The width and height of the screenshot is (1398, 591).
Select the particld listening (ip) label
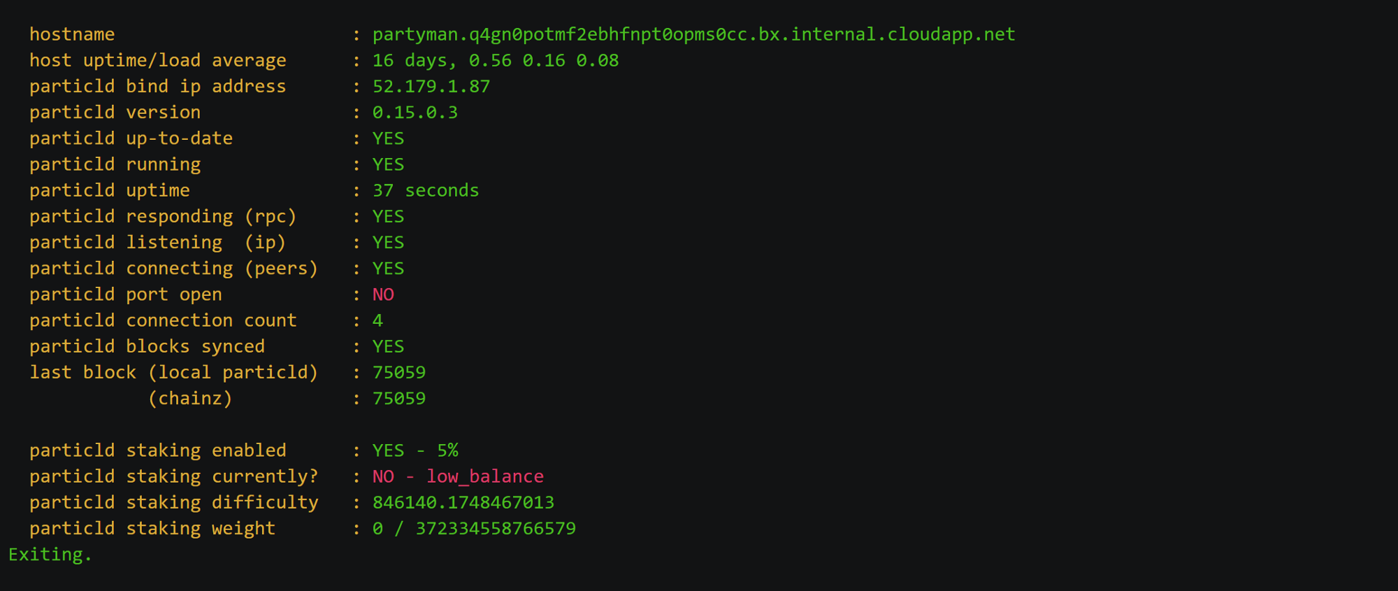[x=158, y=243]
